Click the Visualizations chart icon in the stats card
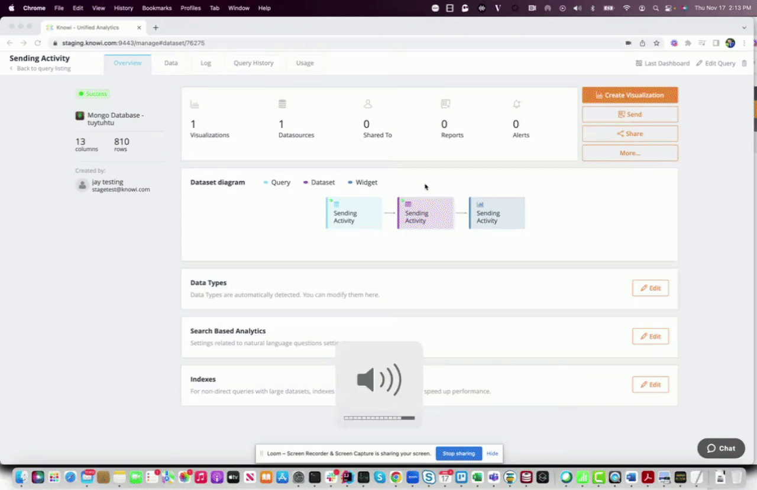This screenshot has width=757, height=490. coord(195,105)
